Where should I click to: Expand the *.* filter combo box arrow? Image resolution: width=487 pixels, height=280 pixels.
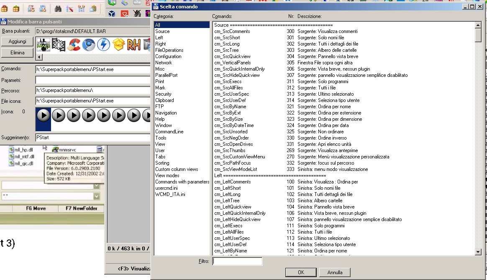(97, 196)
